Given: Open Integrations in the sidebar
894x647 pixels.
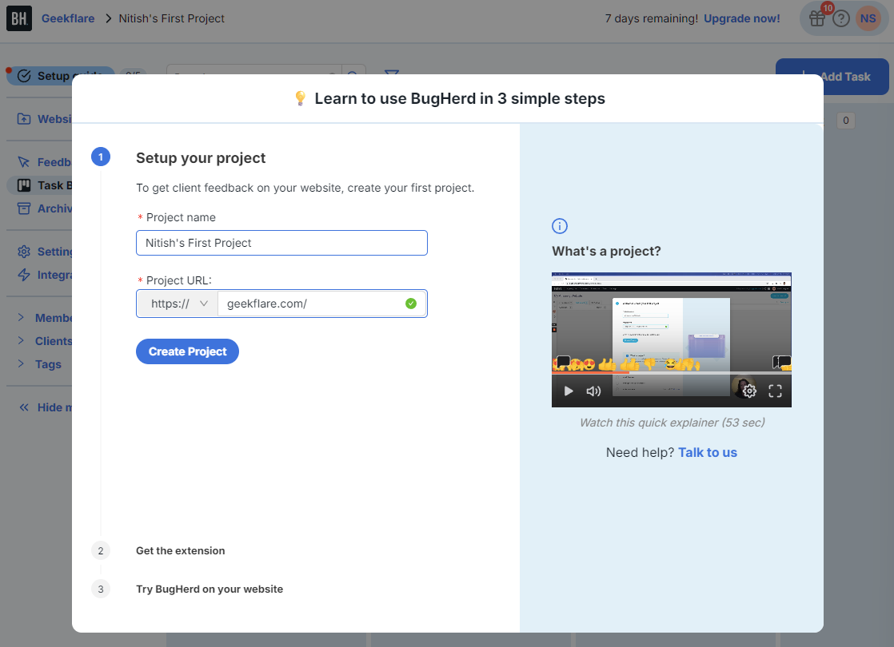Looking at the screenshot, I should point(45,275).
